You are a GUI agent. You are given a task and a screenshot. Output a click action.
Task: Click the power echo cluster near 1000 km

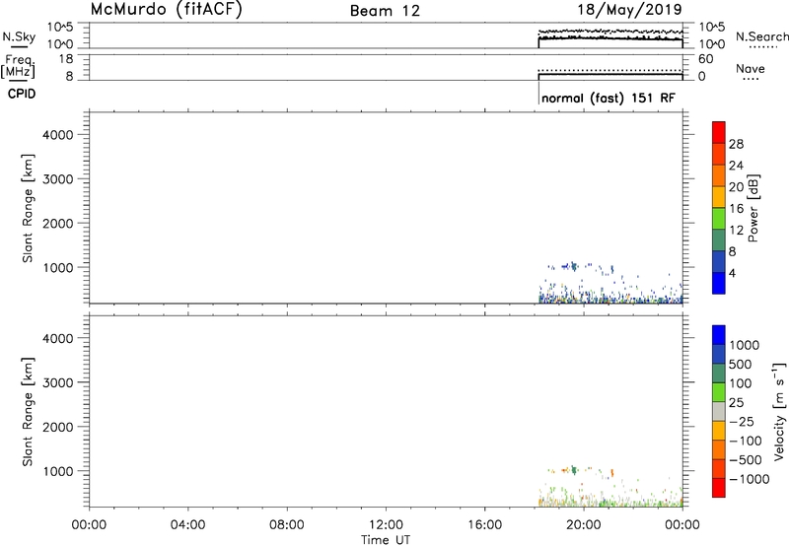[x=573, y=266]
